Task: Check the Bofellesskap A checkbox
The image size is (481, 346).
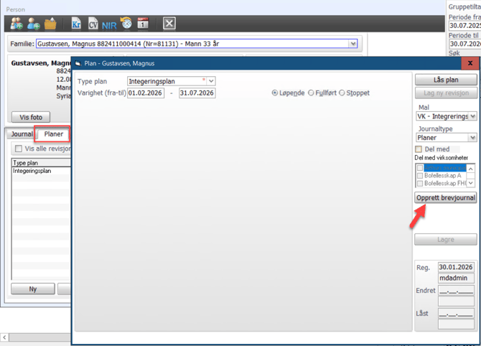Action: (x=421, y=175)
